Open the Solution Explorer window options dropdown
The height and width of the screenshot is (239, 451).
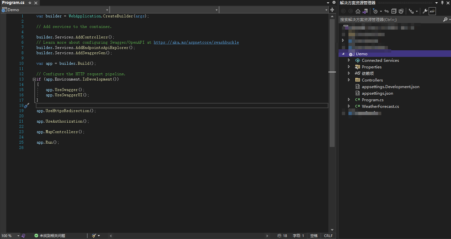click(x=437, y=3)
